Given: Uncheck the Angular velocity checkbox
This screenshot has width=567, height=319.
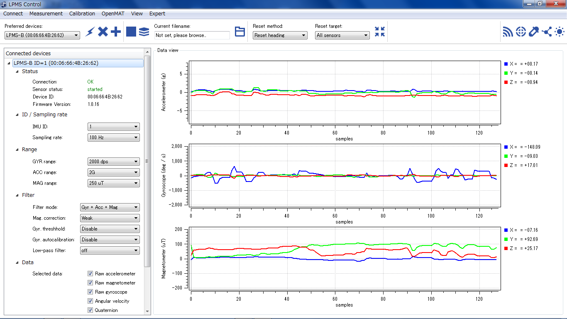Looking at the screenshot, I should point(90,301).
